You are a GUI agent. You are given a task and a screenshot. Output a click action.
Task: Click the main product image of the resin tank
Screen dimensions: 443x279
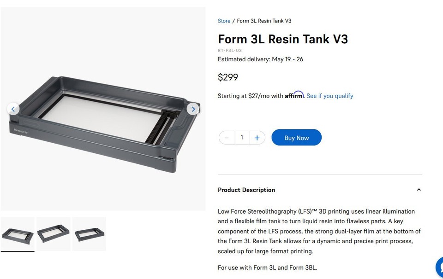[102, 109]
